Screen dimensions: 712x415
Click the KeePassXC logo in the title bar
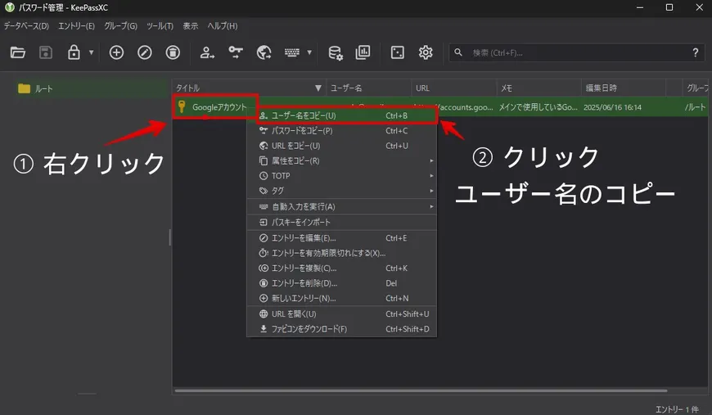click(10, 7)
